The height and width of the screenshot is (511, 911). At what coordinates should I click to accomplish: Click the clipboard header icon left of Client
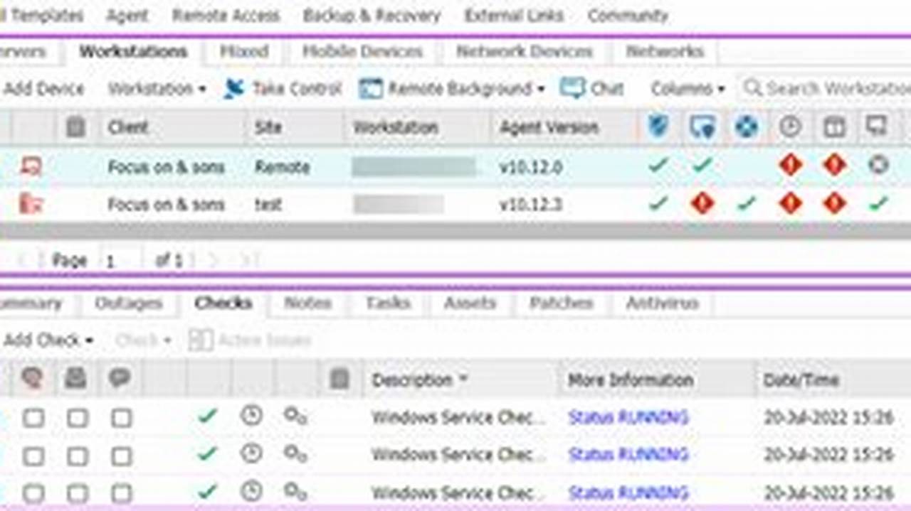(75, 127)
